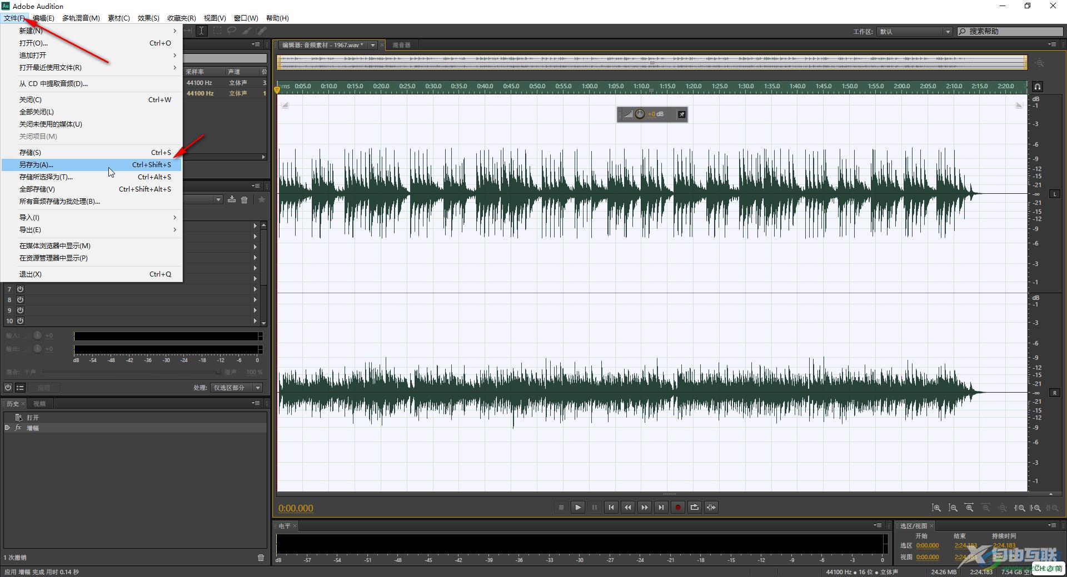Select the Lasso Selection tool
The image size is (1067, 577).
click(x=232, y=31)
